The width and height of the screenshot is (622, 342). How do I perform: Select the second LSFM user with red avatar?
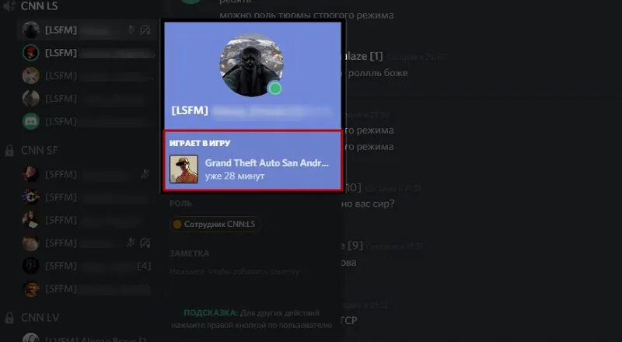(x=87, y=53)
